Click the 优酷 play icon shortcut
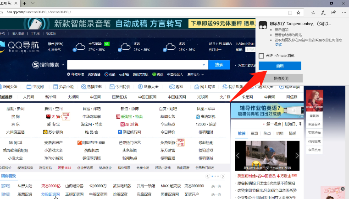The height and width of the screenshot is (199, 349). [110, 74]
